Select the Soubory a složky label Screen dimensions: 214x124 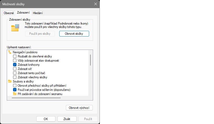(23, 81)
